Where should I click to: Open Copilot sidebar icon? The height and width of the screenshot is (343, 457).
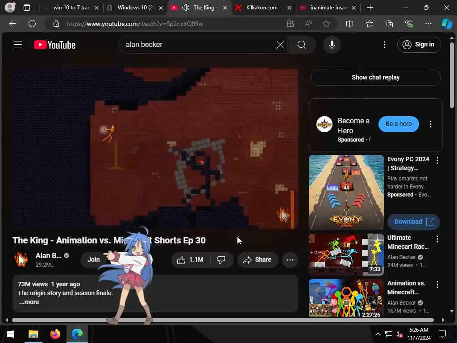(447, 24)
